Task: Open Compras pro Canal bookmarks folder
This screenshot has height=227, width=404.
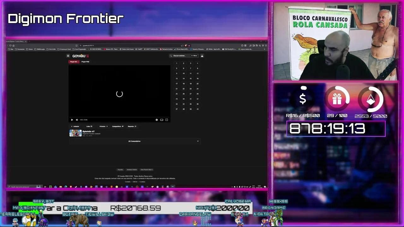Action: (64, 49)
